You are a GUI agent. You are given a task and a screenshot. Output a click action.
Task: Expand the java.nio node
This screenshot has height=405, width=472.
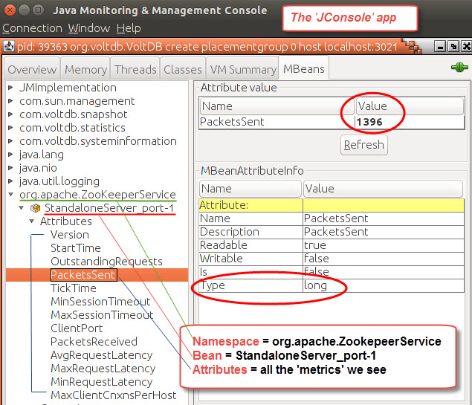10,168
